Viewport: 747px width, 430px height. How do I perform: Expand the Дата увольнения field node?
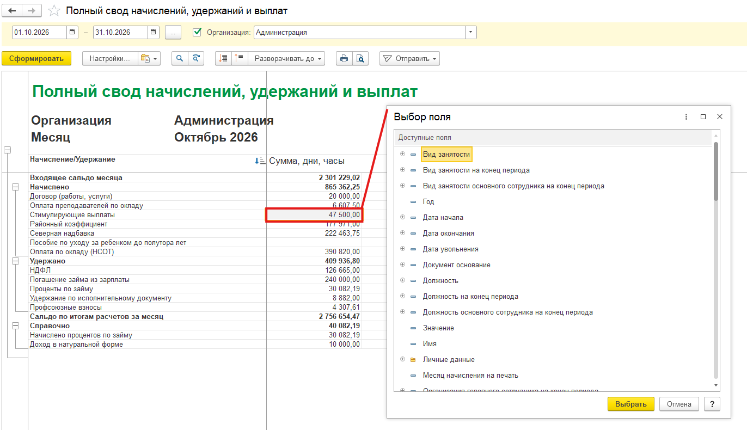click(403, 249)
